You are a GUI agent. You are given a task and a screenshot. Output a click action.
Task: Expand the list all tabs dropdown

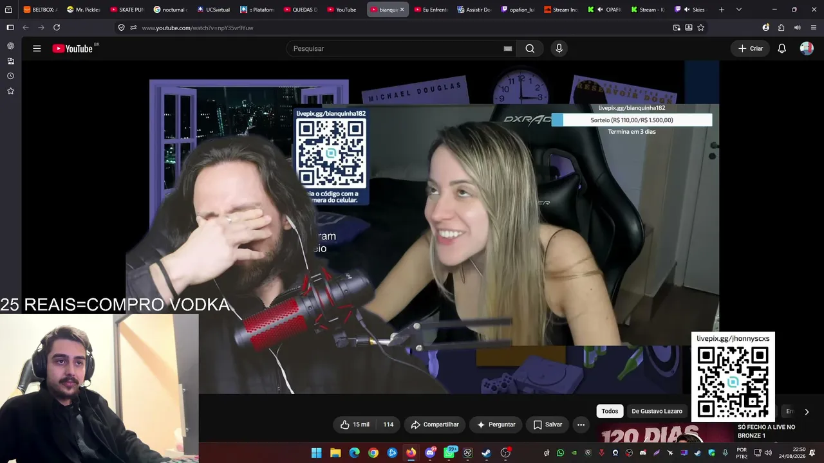(x=739, y=10)
